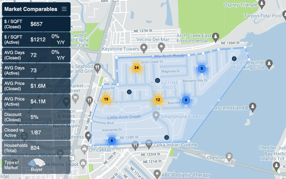This screenshot has height=179, width=286.
Task: Click the Biscayne Bay Dr street label
Action: click(x=195, y=81)
